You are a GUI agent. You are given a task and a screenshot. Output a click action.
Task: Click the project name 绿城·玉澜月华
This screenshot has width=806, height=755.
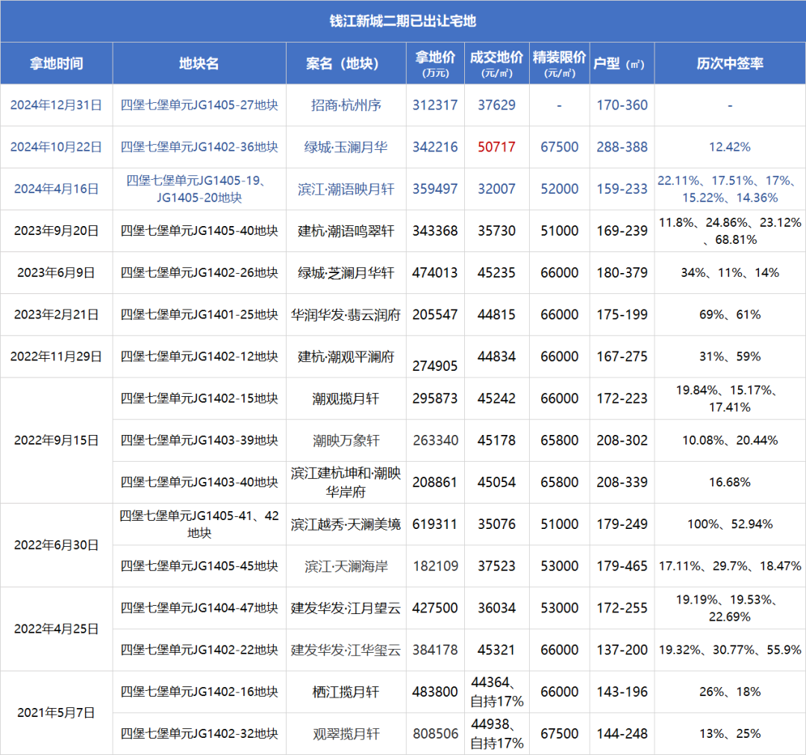pos(346,147)
